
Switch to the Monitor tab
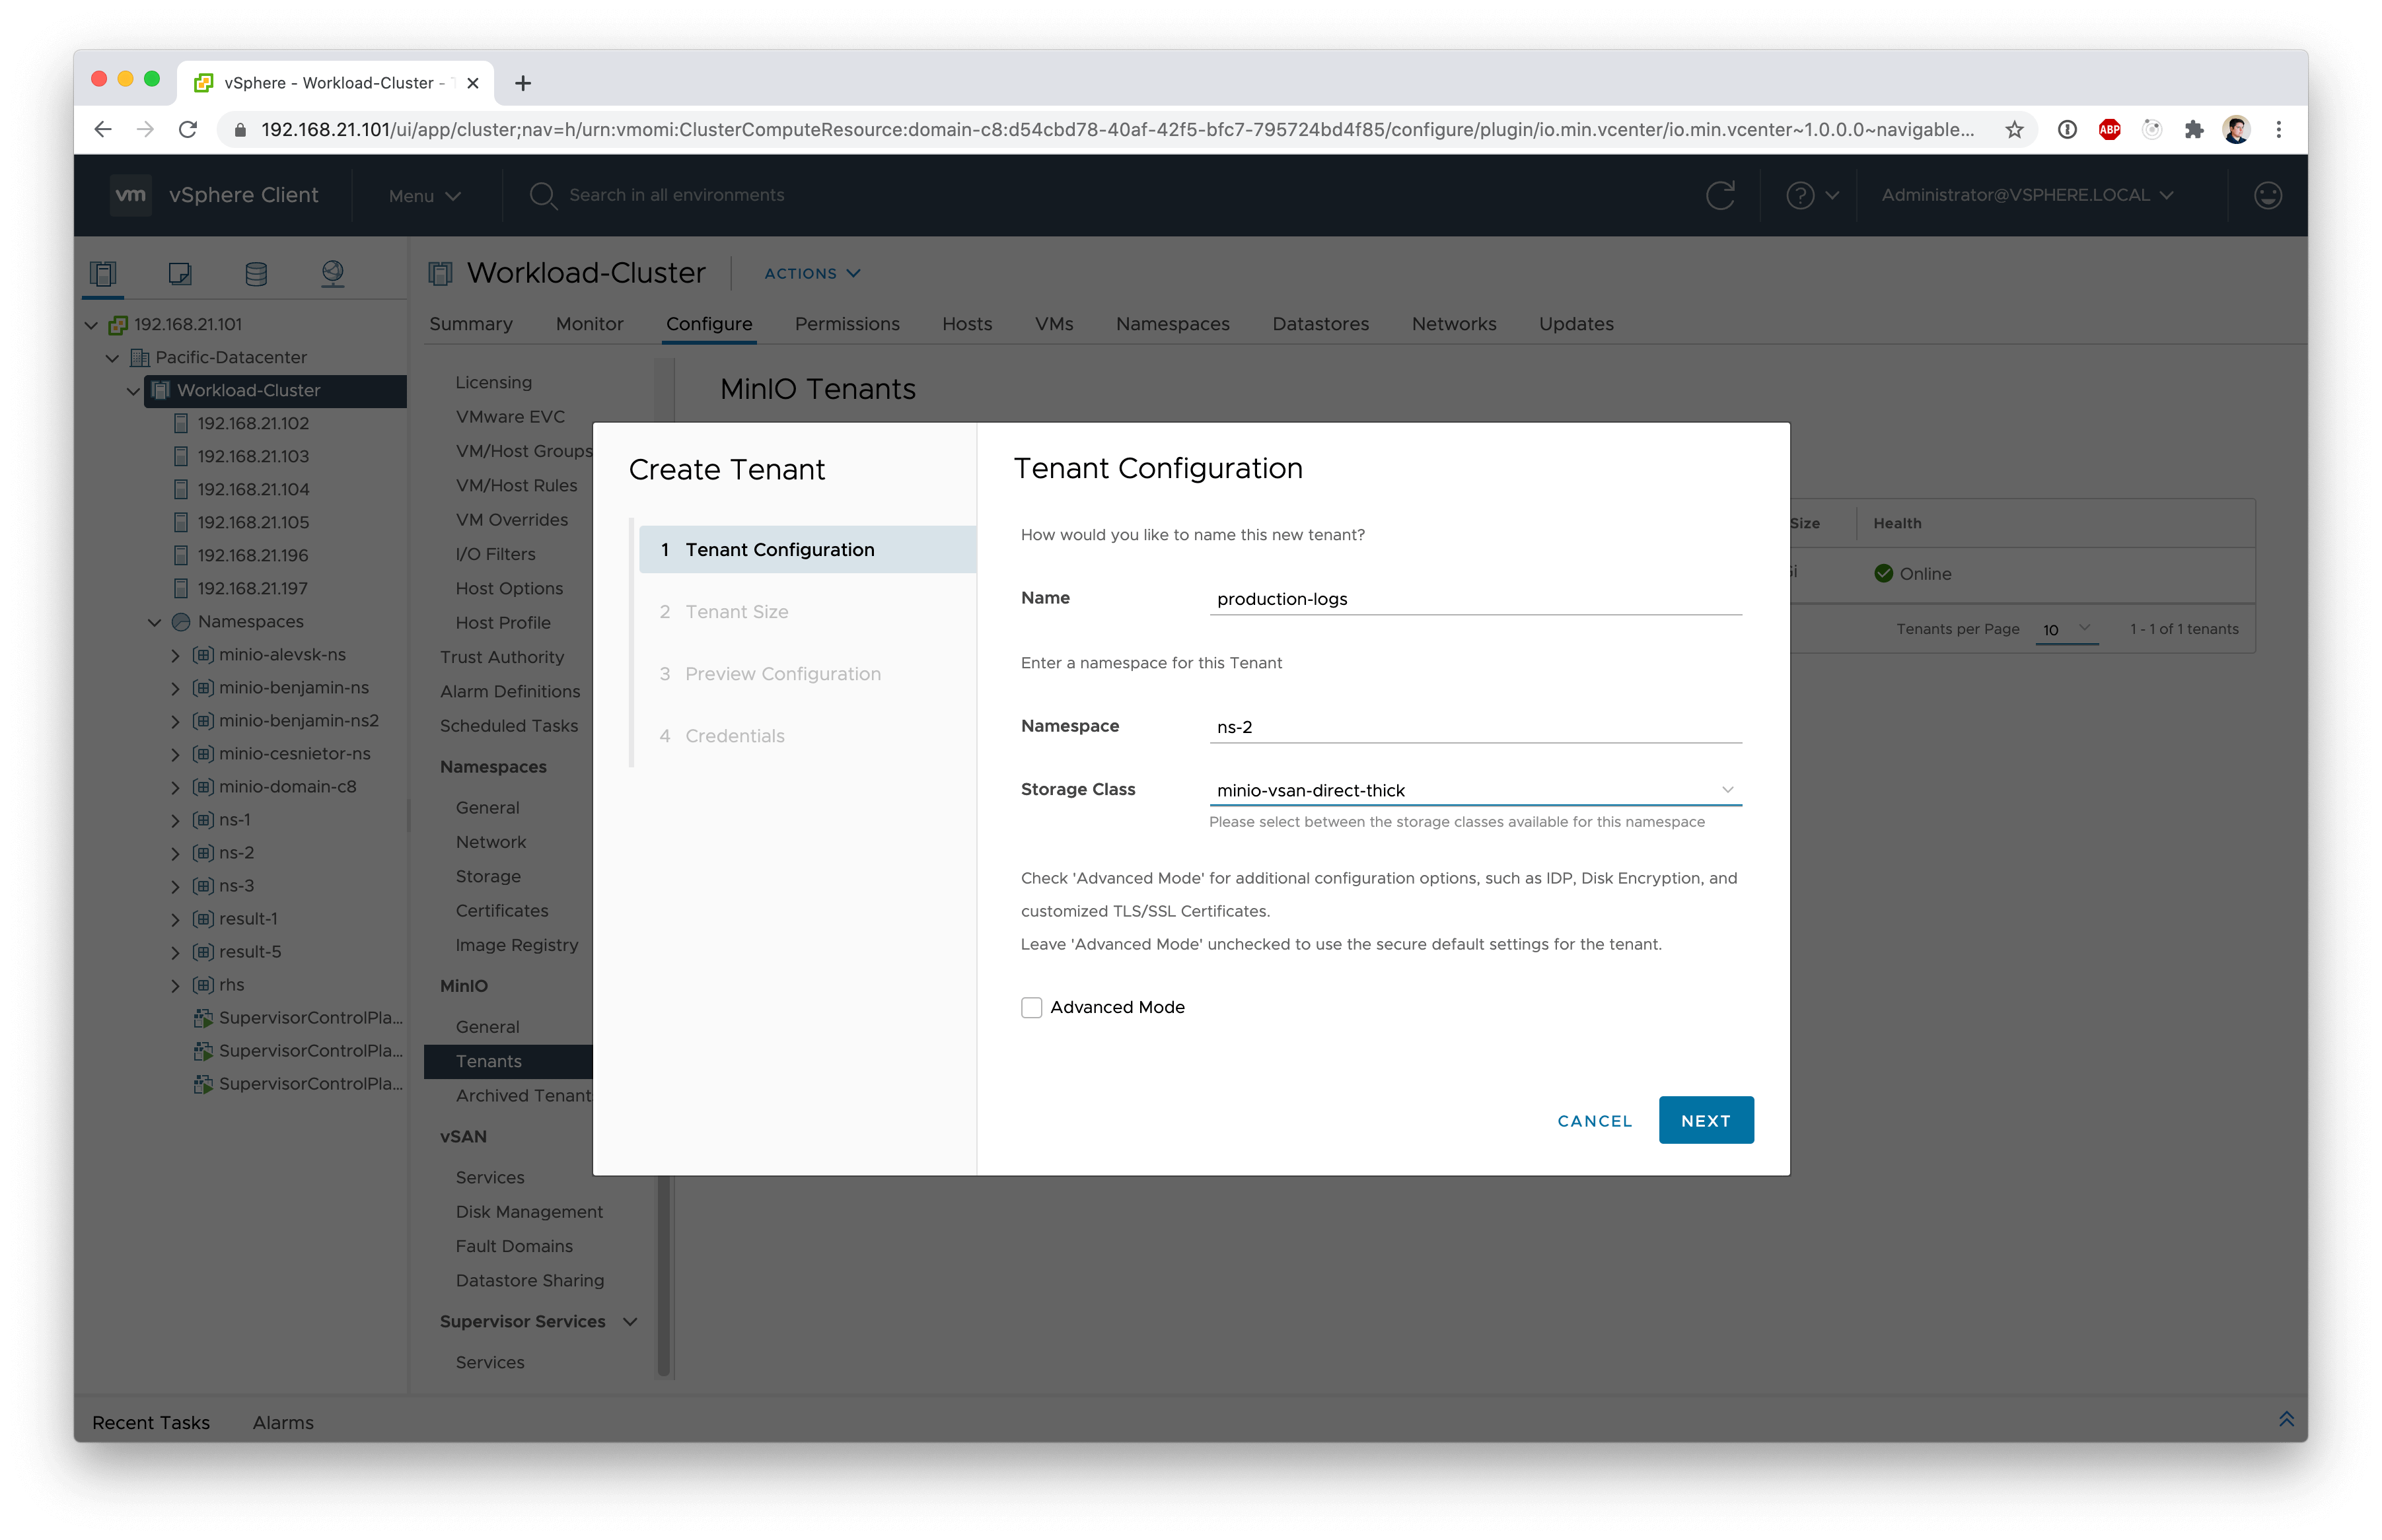coord(589,324)
